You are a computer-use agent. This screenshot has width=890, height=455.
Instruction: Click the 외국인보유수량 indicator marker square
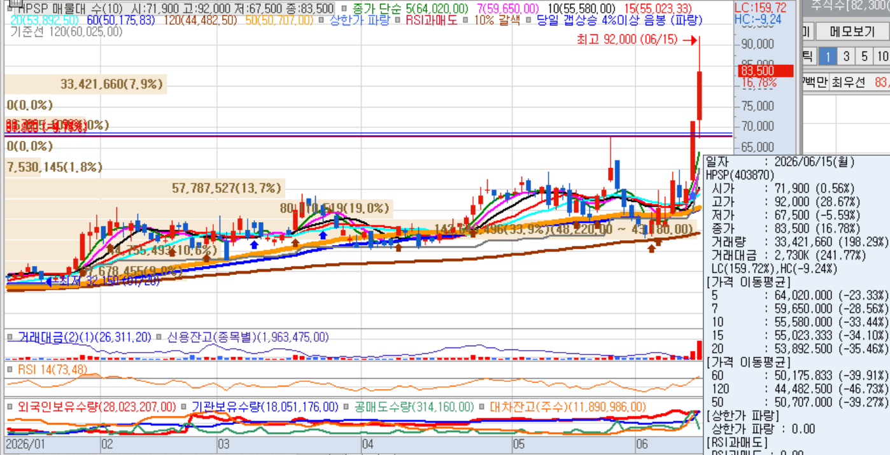click(x=10, y=407)
